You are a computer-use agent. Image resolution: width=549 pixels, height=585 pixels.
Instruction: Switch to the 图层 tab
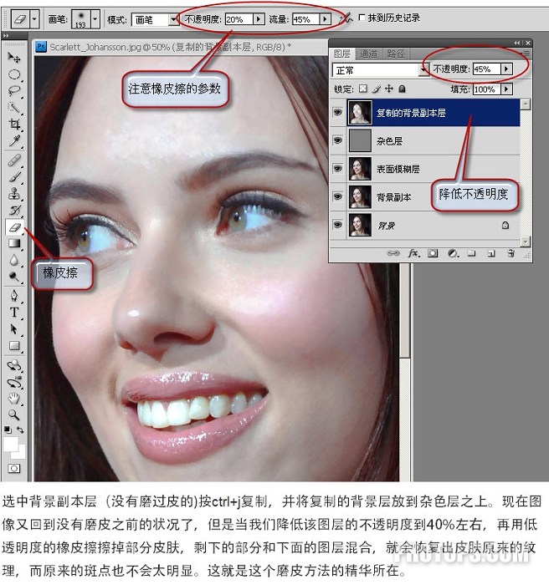pos(342,54)
